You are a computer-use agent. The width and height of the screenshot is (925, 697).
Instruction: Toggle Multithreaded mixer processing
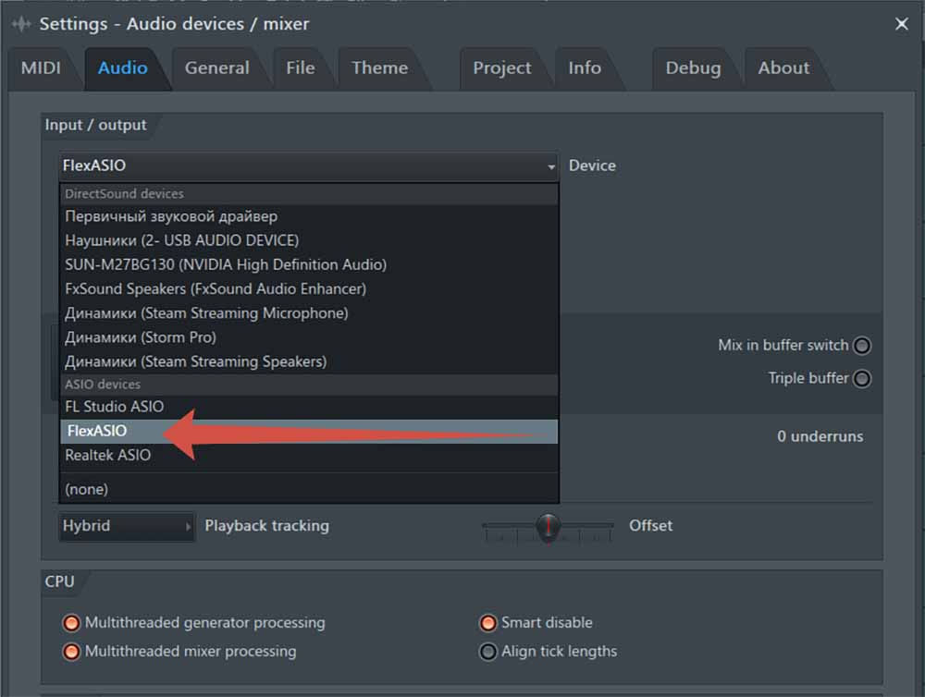[71, 652]
